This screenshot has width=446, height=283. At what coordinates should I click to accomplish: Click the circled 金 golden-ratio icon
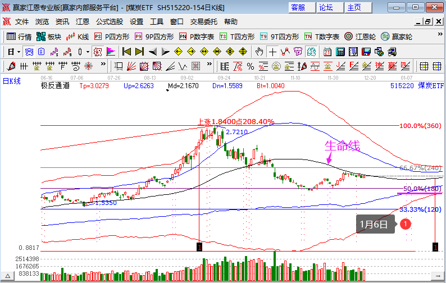pyautogui.click(x=276, y=66)
